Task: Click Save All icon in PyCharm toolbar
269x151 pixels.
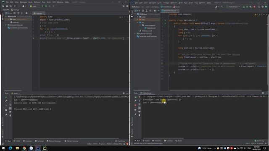Action: click(x=7, y=6)
